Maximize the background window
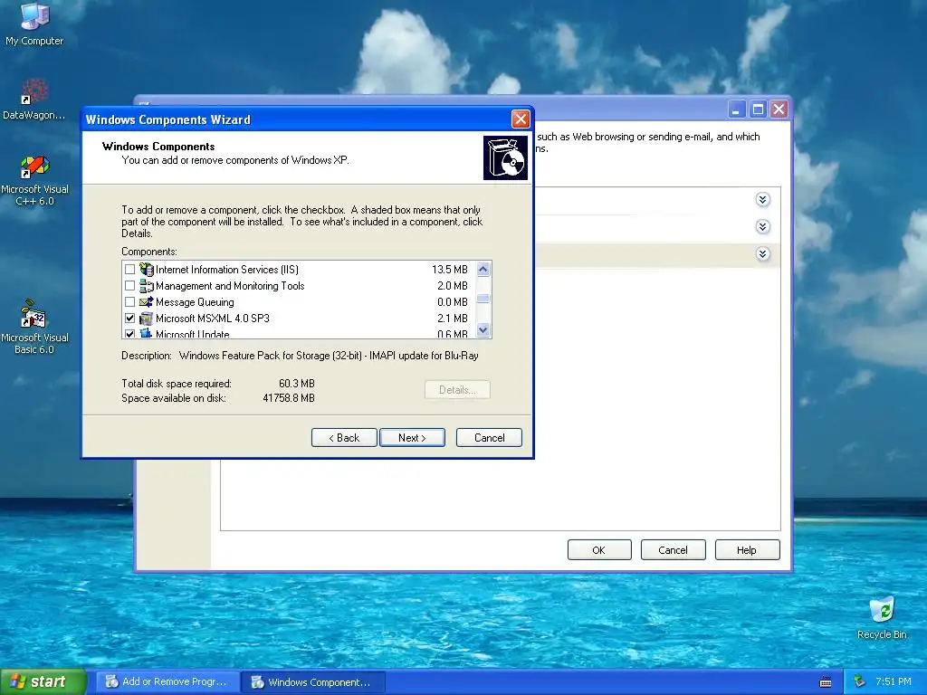 758,109
